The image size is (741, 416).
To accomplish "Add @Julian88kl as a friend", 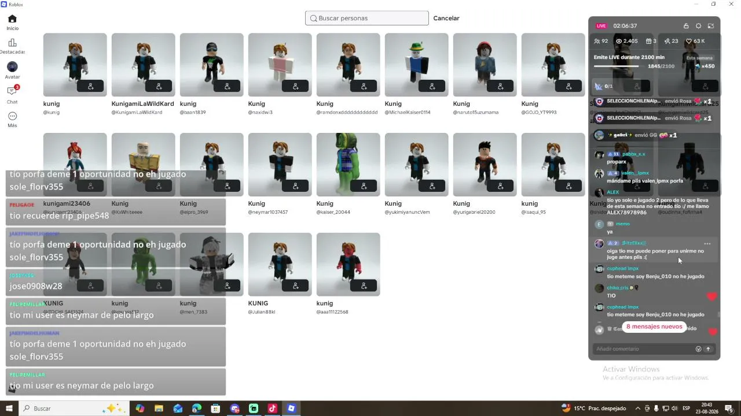I will pyautogui.click(x=296, y=285).
